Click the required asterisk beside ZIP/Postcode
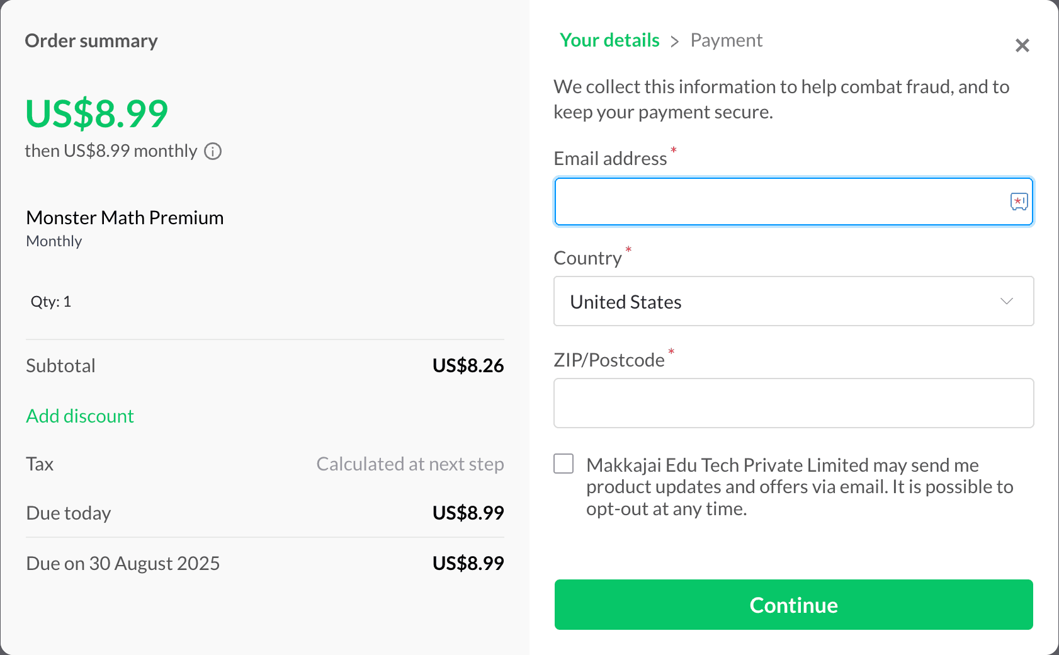The width and height of the screenshot is (1059, 655). (671, 351)
